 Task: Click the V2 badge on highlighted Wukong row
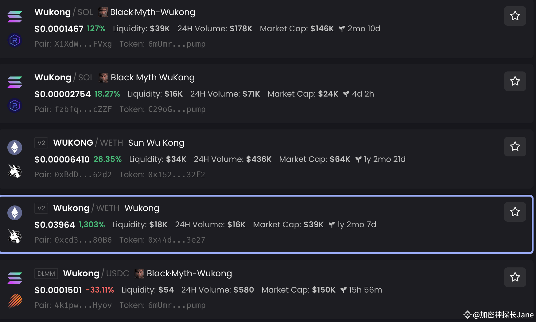pos(41,209)
